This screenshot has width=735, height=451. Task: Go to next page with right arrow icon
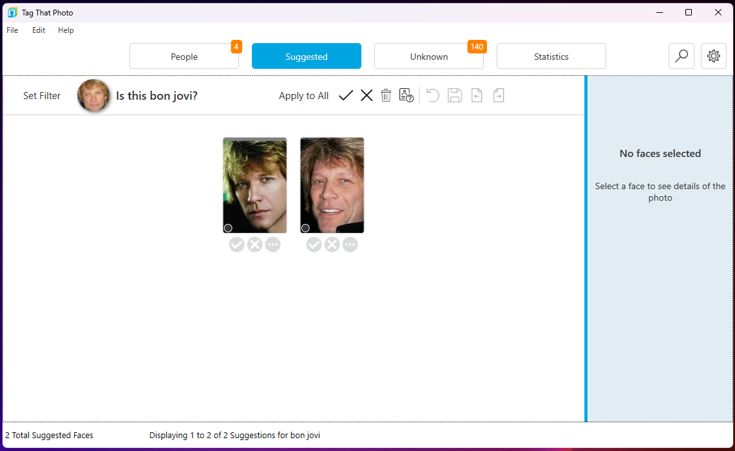[498, 95]
